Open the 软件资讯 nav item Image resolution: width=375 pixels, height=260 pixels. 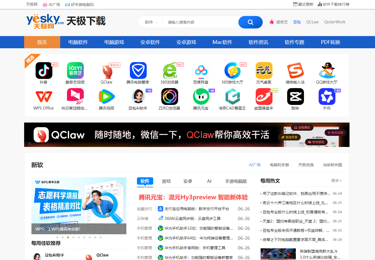258,42
